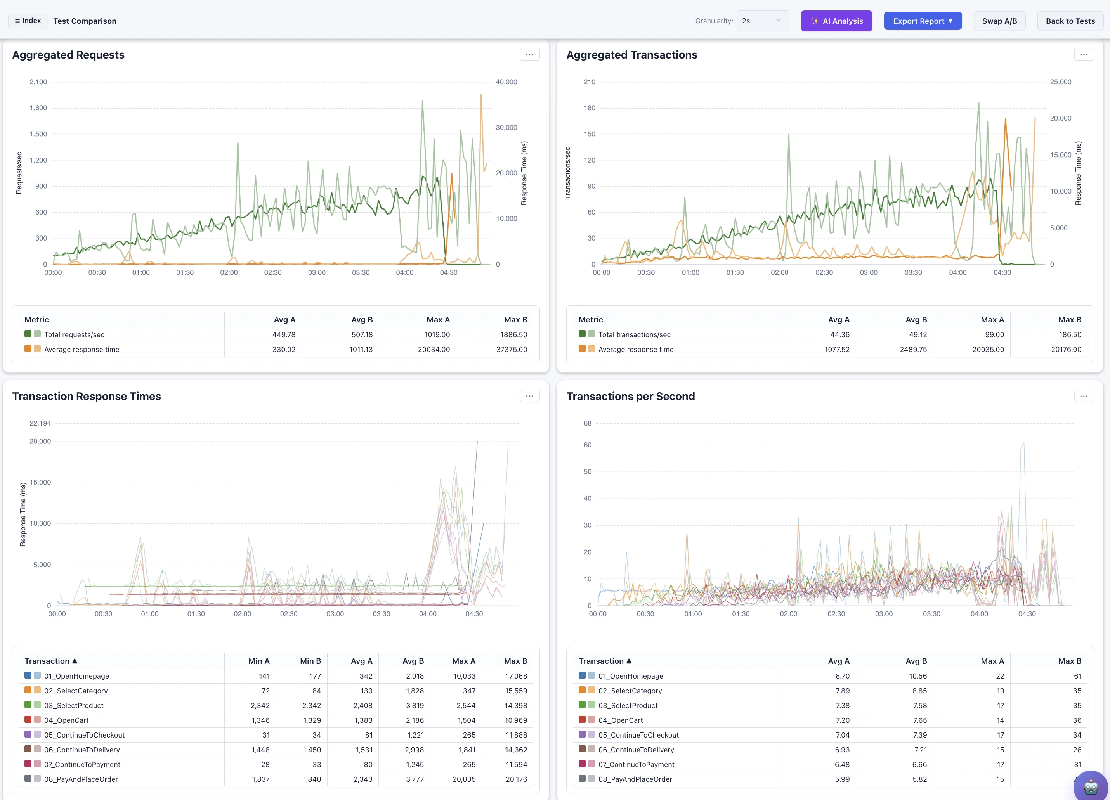1110x800 pixels.
Task: Open Transactions per Second options menu
Action: (x=1084, y=396)
